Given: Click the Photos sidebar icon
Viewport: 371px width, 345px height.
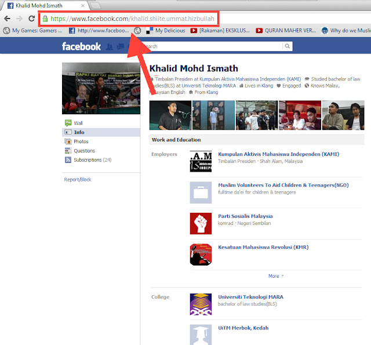Looking at the screenshot, I should [x=68, y=141].
